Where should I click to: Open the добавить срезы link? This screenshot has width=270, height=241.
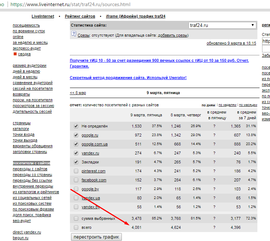point(173,36)
